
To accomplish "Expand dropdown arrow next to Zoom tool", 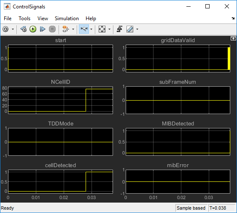I will tap(91, 29).
